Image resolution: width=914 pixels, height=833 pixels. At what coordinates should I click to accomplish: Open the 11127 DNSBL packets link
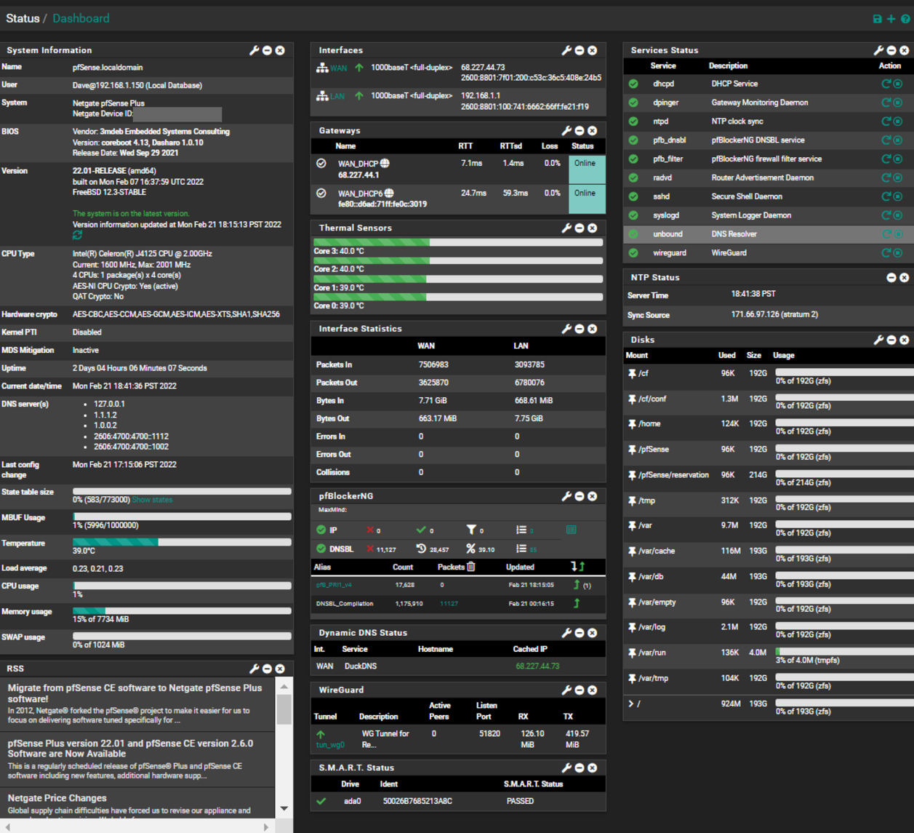click(x=449, y=604)
